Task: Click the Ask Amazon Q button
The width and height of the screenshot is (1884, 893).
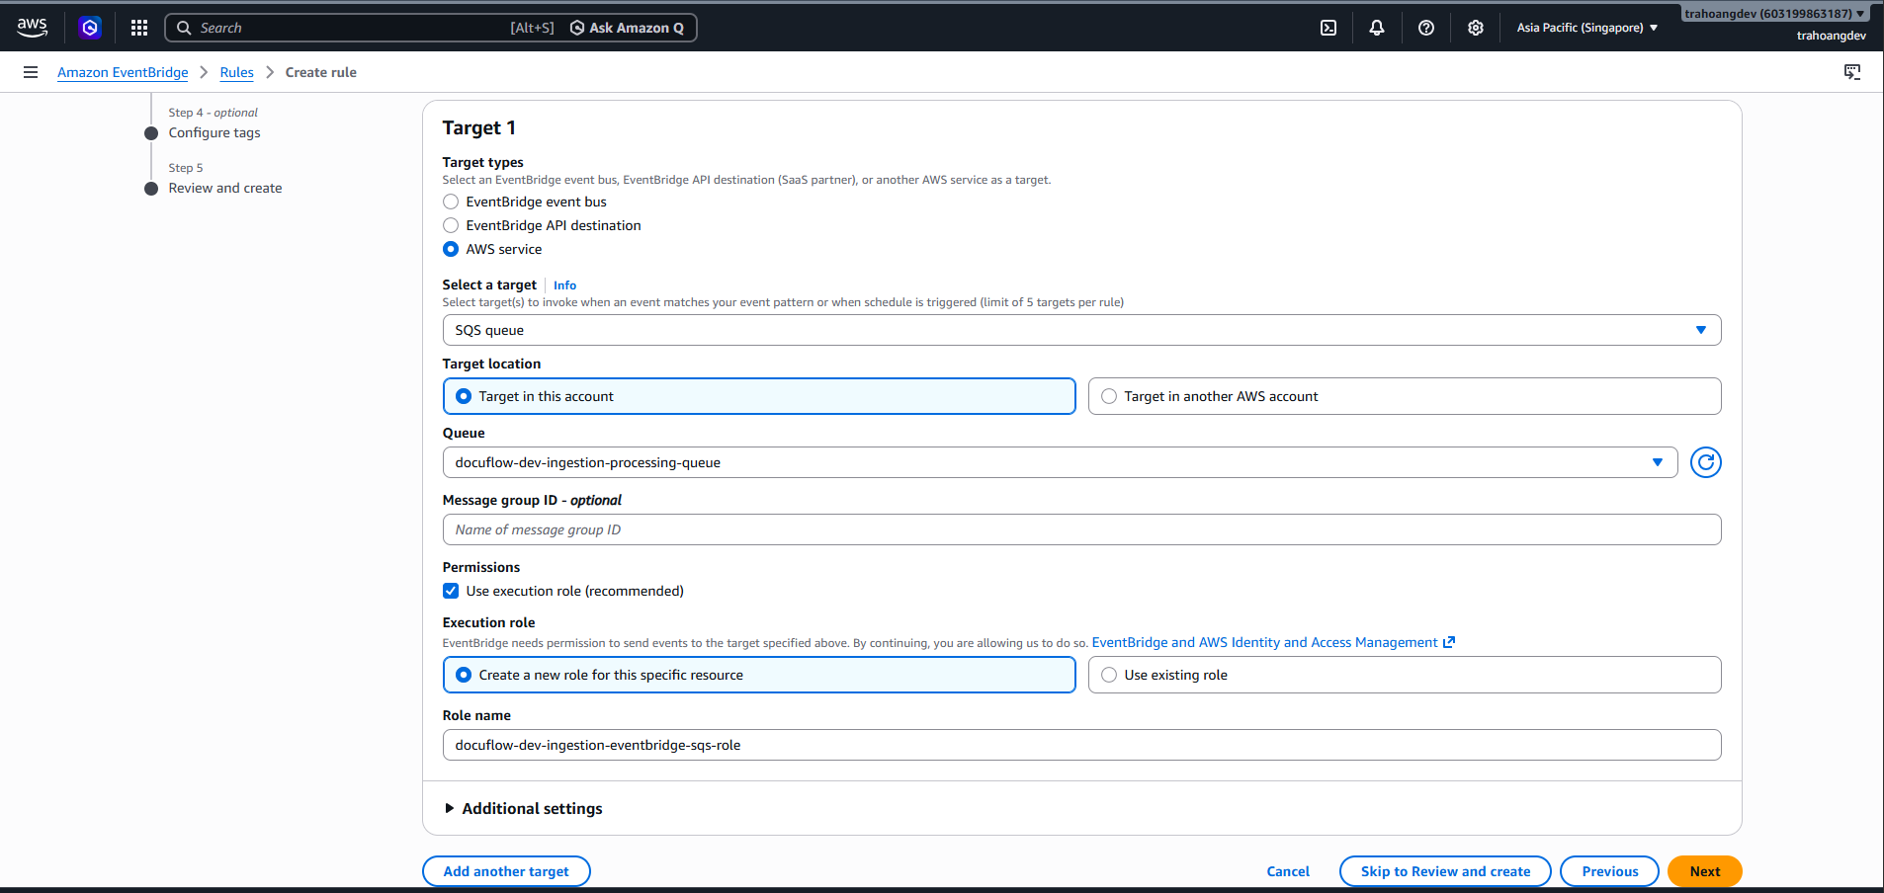Action: (627, 28)
